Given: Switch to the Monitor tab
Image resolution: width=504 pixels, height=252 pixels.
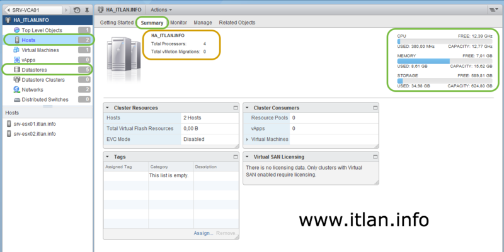Looking at the screenshot, I should click(x=179, y=23).
